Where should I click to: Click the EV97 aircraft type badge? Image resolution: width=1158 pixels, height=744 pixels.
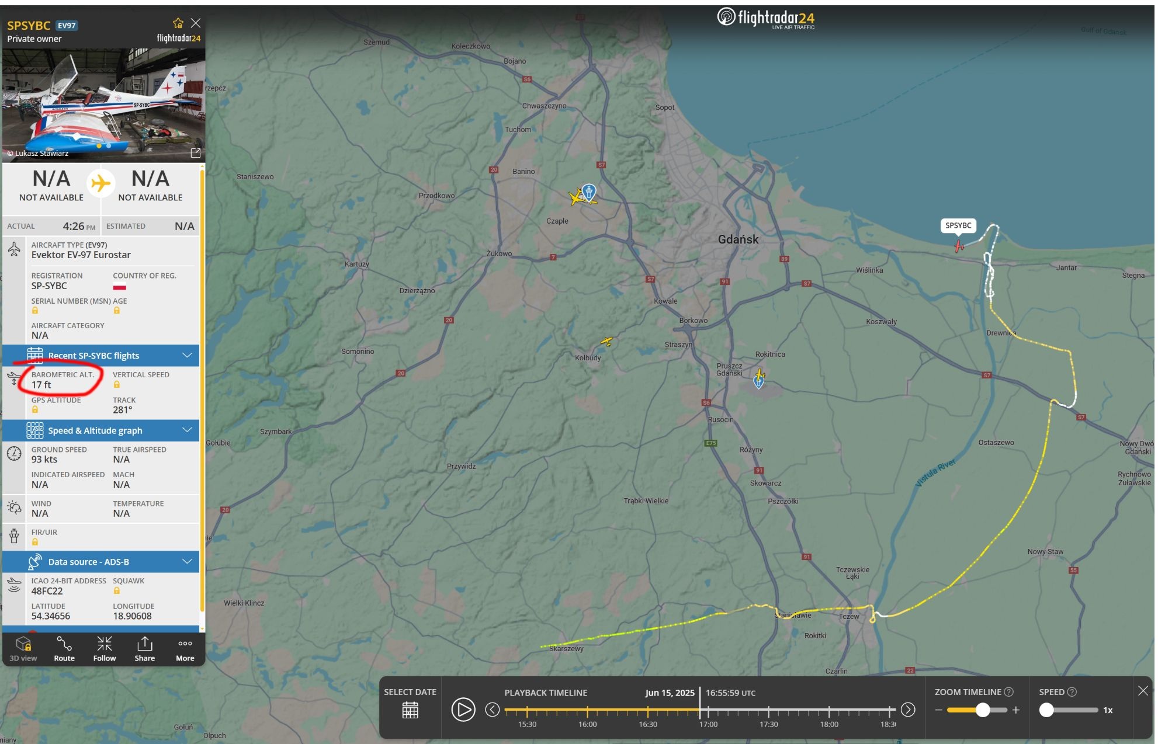67,26
